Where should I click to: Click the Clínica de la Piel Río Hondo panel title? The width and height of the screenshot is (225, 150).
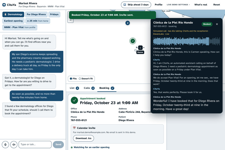pos(173,23)
